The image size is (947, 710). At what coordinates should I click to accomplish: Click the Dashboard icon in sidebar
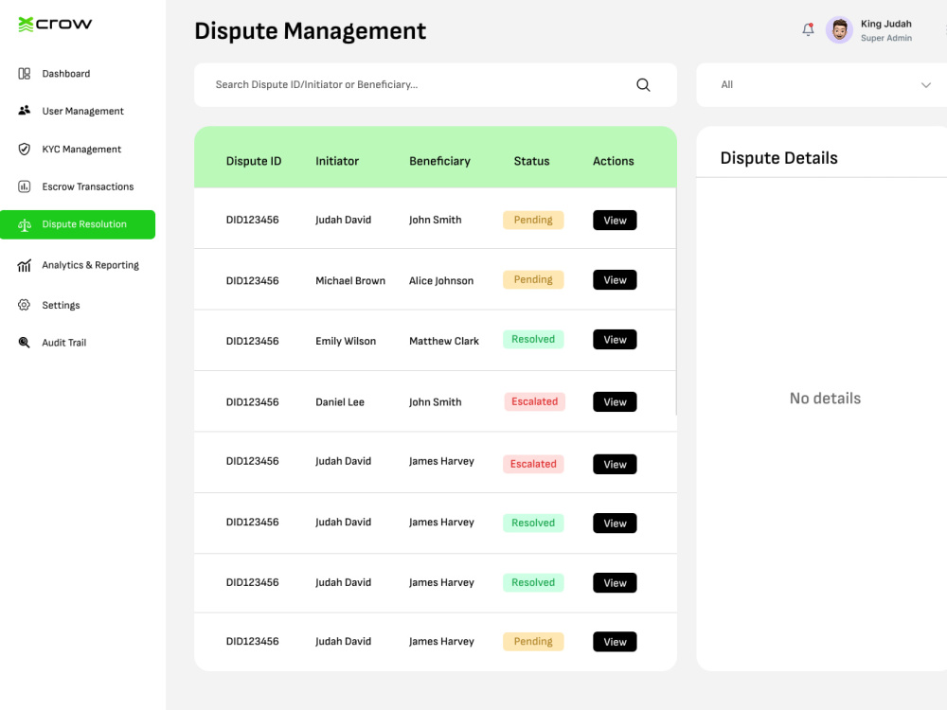pos(25,74)
